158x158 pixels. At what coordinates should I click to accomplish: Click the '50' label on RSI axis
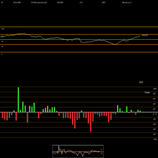[x=2, y=41]
